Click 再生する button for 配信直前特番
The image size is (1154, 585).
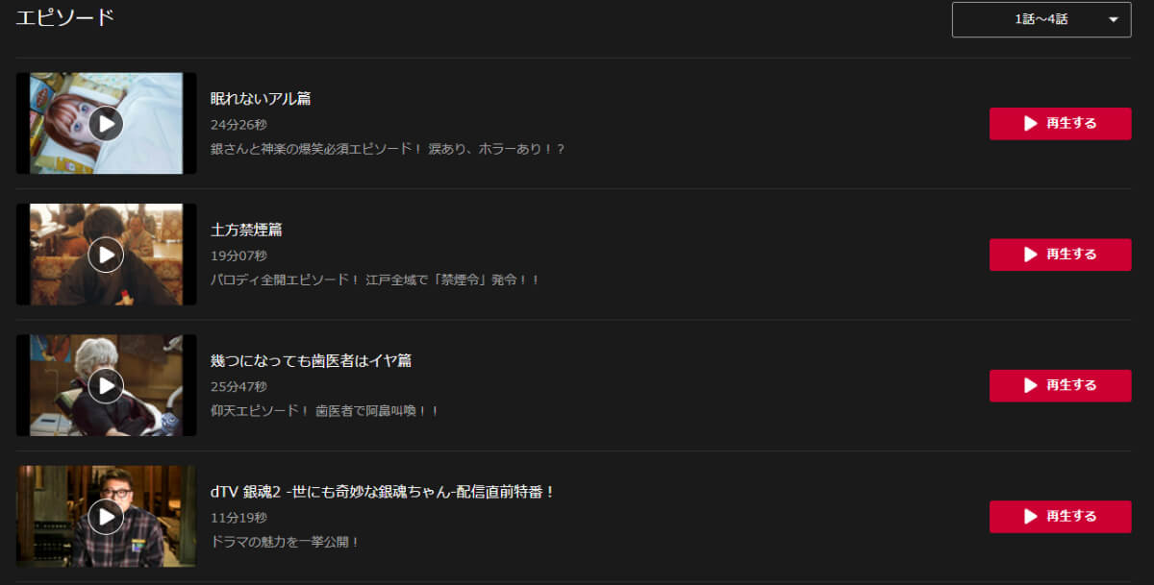[1060, 516]
